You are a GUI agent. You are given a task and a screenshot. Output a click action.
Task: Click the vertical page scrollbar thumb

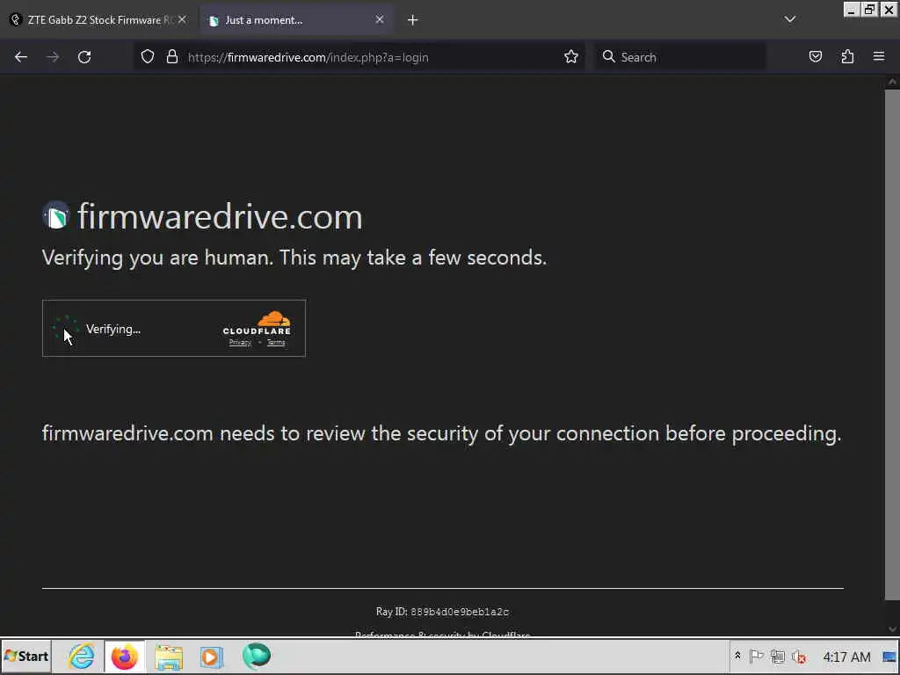(x=892, y=345)
